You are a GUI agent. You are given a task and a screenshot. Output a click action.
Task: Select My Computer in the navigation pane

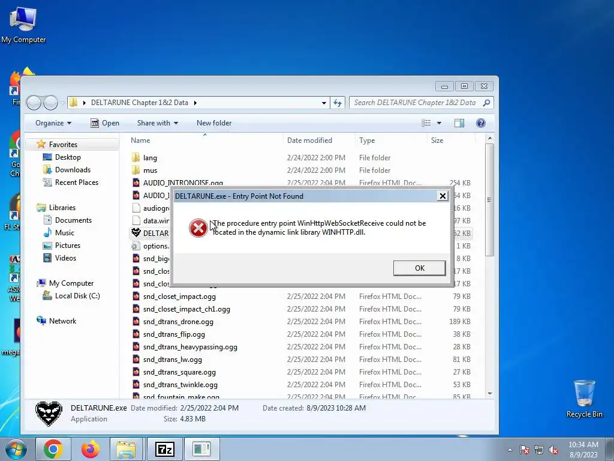point(71,283)
